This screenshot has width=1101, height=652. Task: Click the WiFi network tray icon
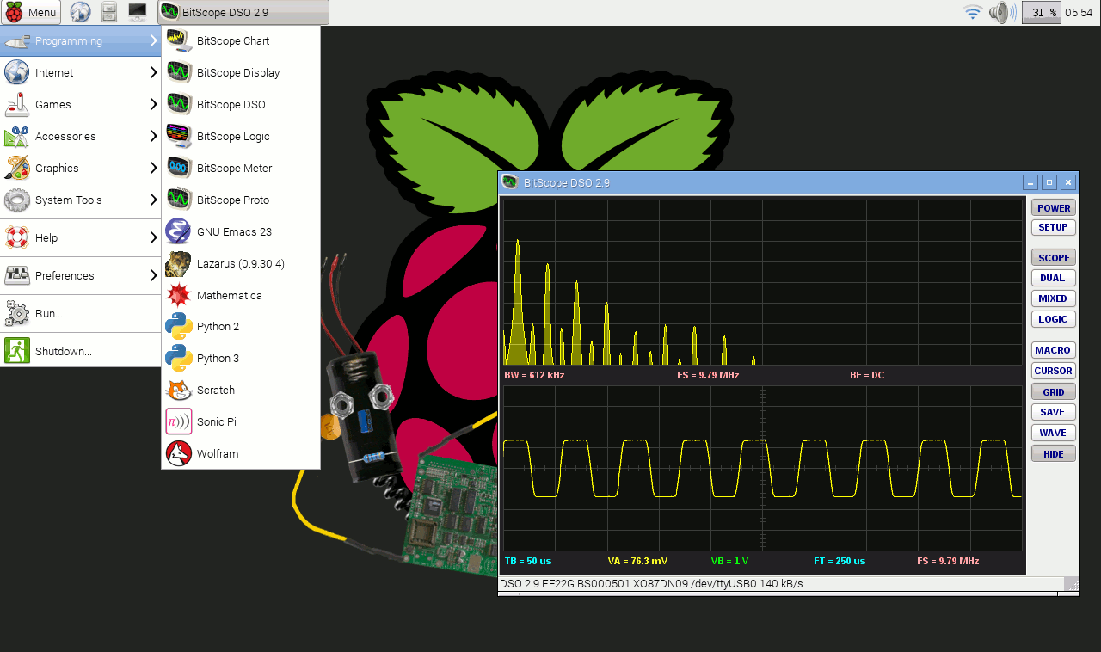[973, 12]
